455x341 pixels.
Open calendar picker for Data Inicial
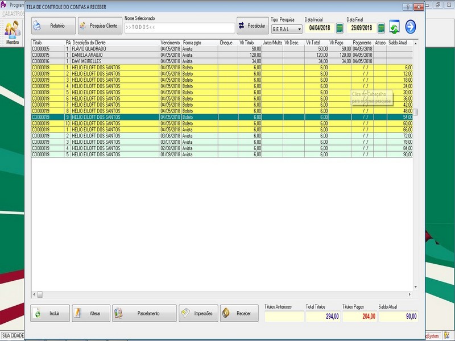(340, 28)
